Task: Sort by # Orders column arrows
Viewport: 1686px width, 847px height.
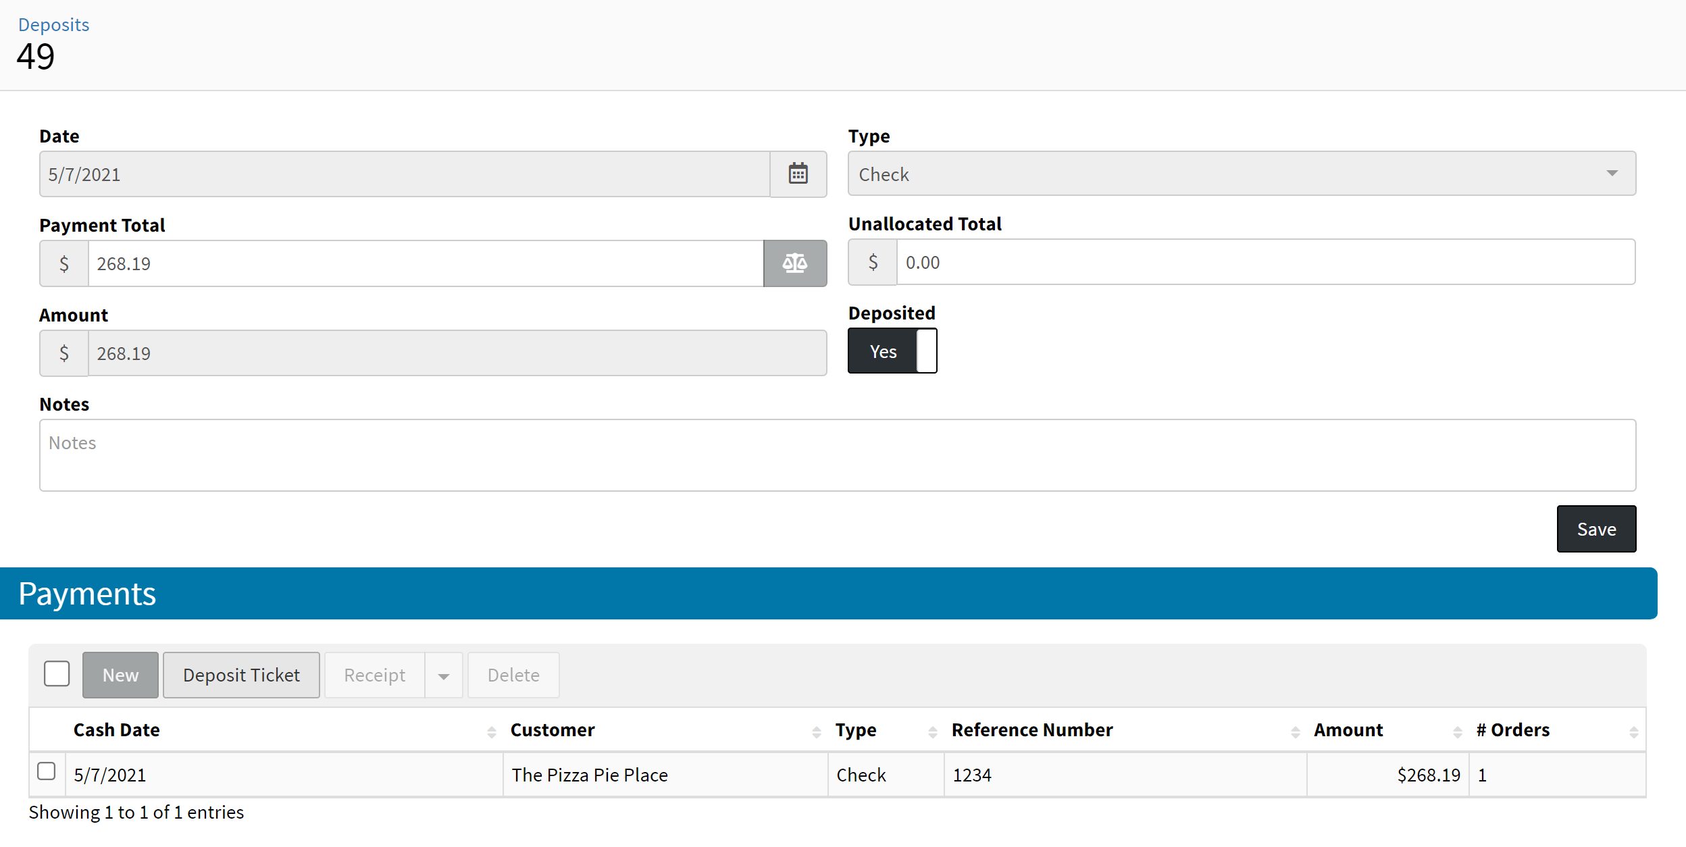Action: pyautogui.click(x=1633, y=731)
